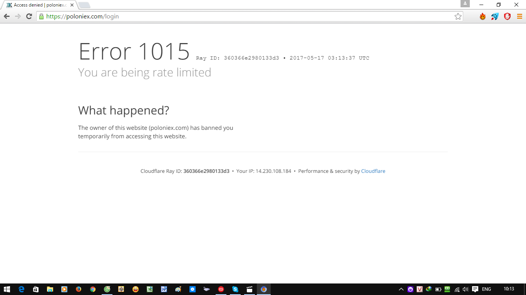
Task: Open the green circular taskbar app
Action: click(x=107, y=289)
